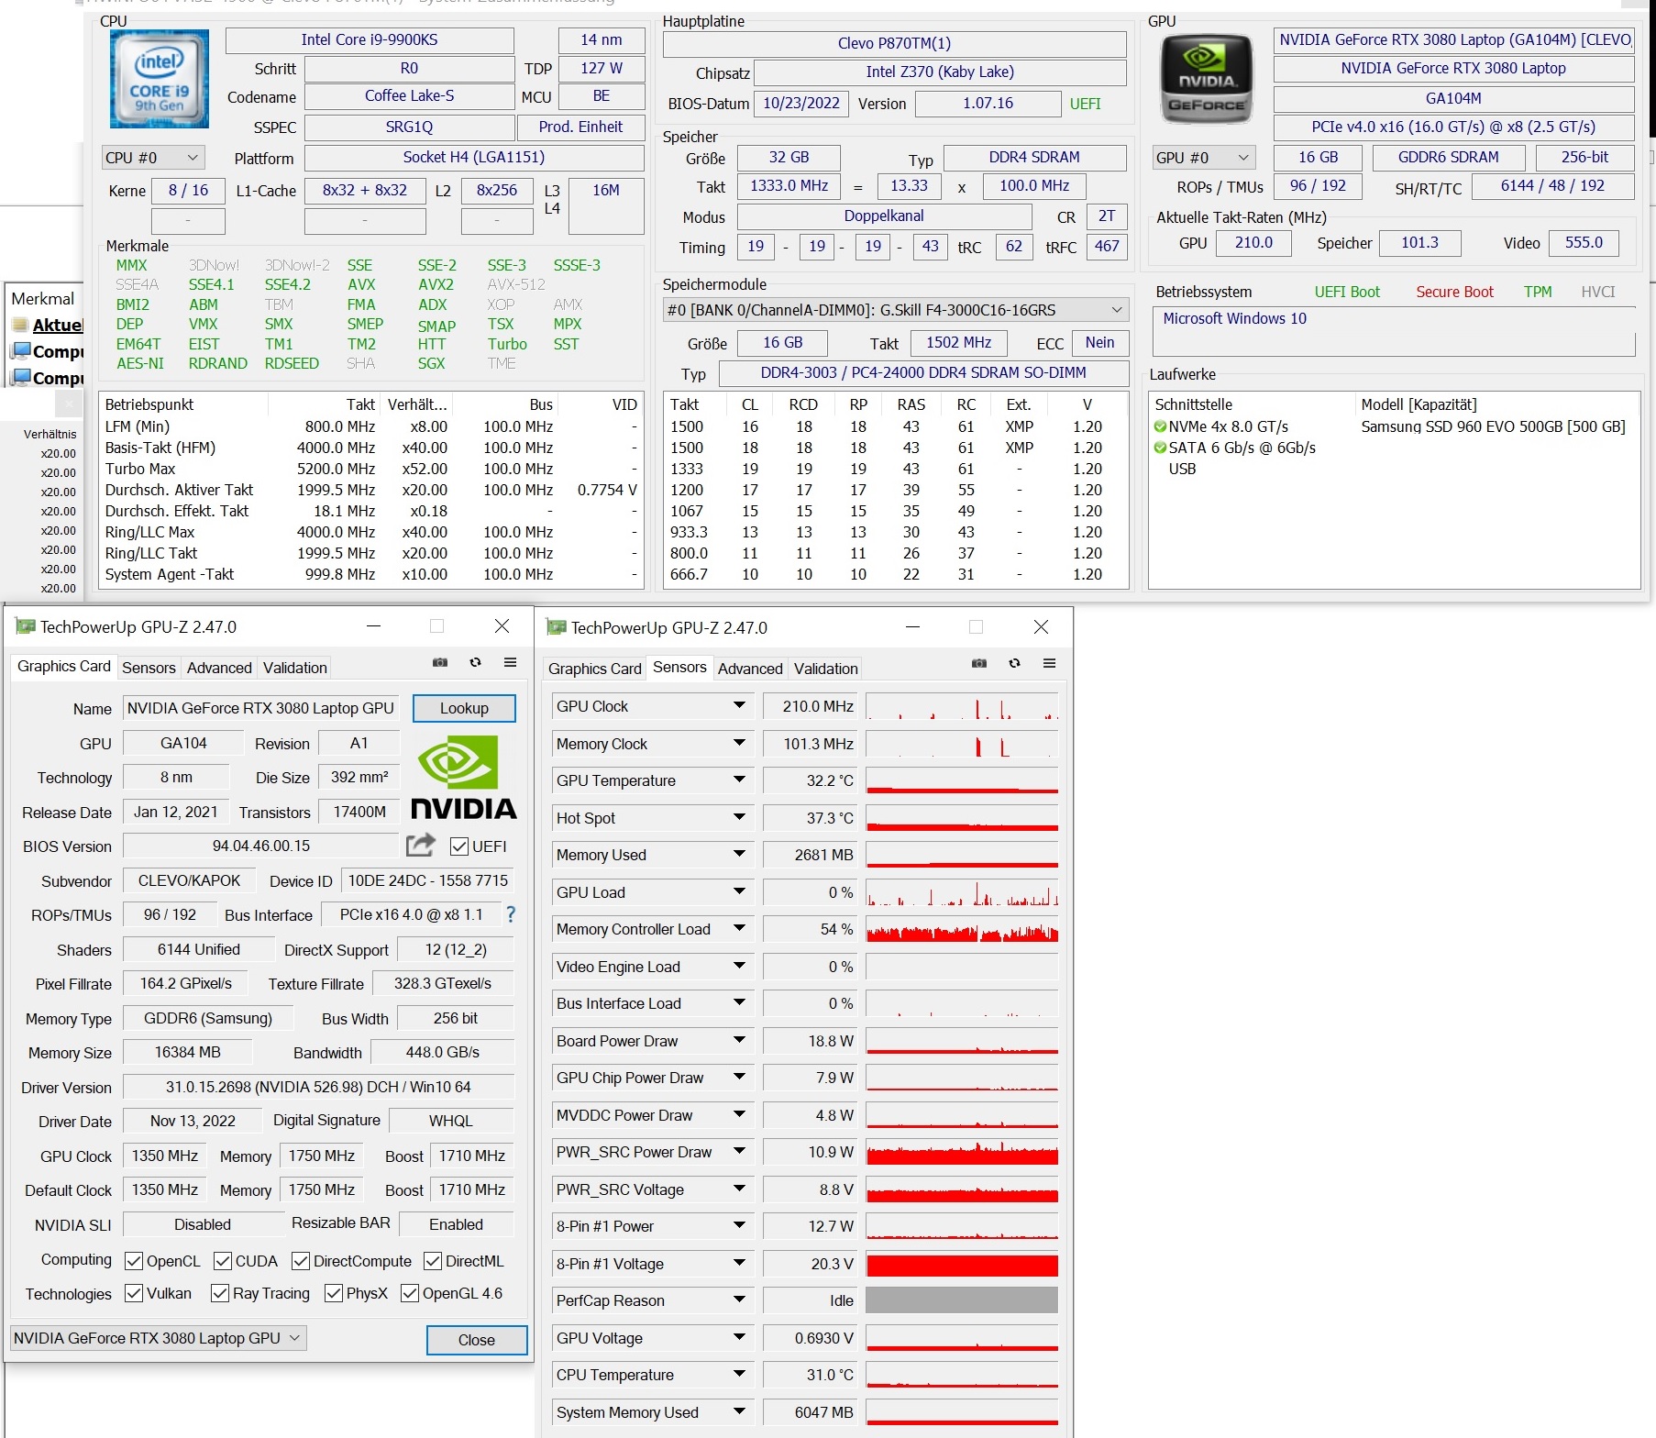
Task: Click Turbo Max row in clock table
Action: point(370,469)
